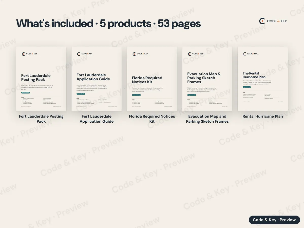Click the "Beginner friendly" badge on the Rental Hurricane Plan cover
Image resolution: width=304 pixels, height=228 pixels.
coord(247,87)
